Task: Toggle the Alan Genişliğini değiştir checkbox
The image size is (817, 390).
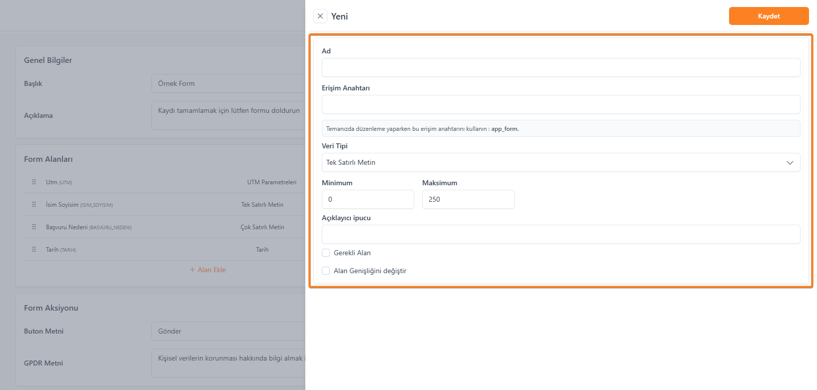Action: 326,271
